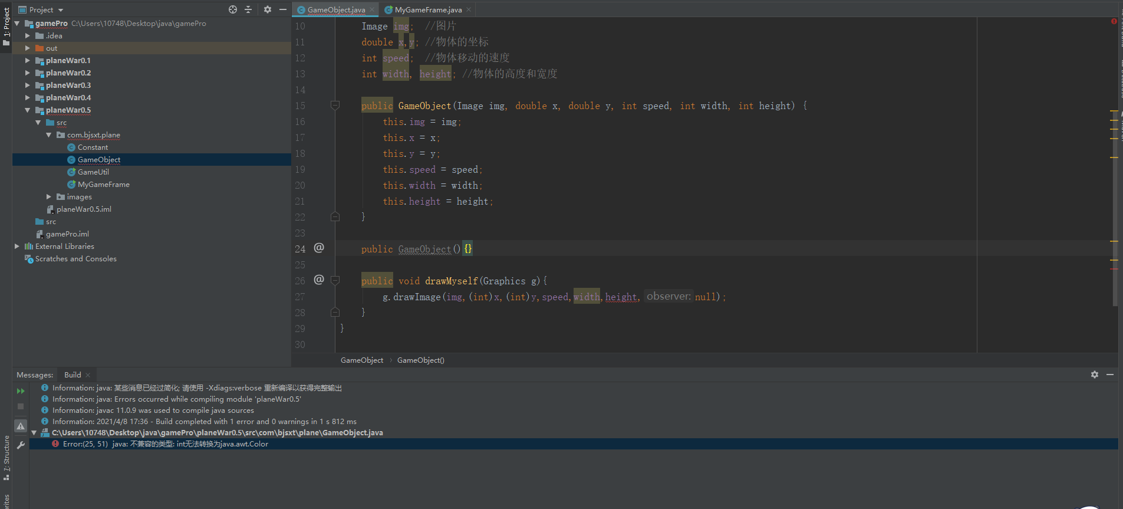Collapse GameObject.java error file node
This screenshot has width=1123, height=509.
[x=34, y=433]
